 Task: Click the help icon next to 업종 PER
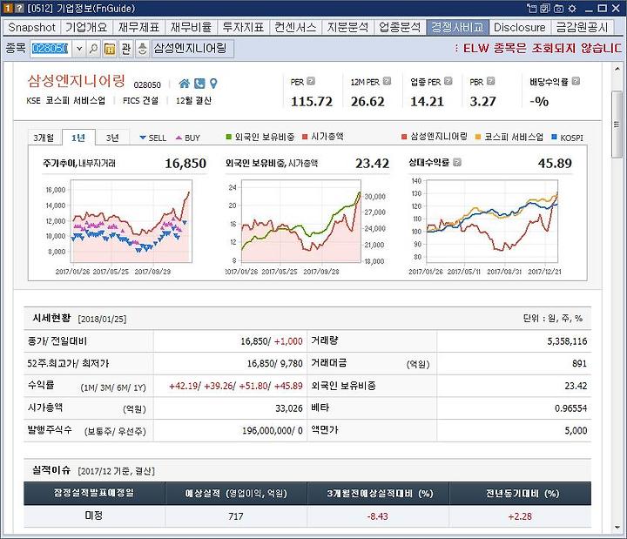coord(448,81)
